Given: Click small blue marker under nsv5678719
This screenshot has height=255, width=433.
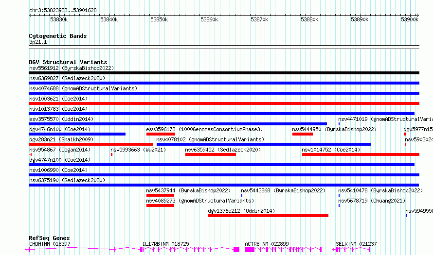Looking at the screenshot, I should (x=339, y=205).
